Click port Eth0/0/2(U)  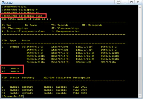coord(60,47)
